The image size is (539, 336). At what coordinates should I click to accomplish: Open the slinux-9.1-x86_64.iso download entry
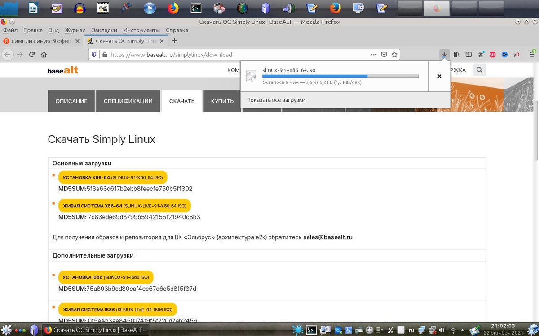(x=334, y=76)
